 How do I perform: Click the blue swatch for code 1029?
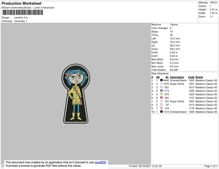coord(161,91)
